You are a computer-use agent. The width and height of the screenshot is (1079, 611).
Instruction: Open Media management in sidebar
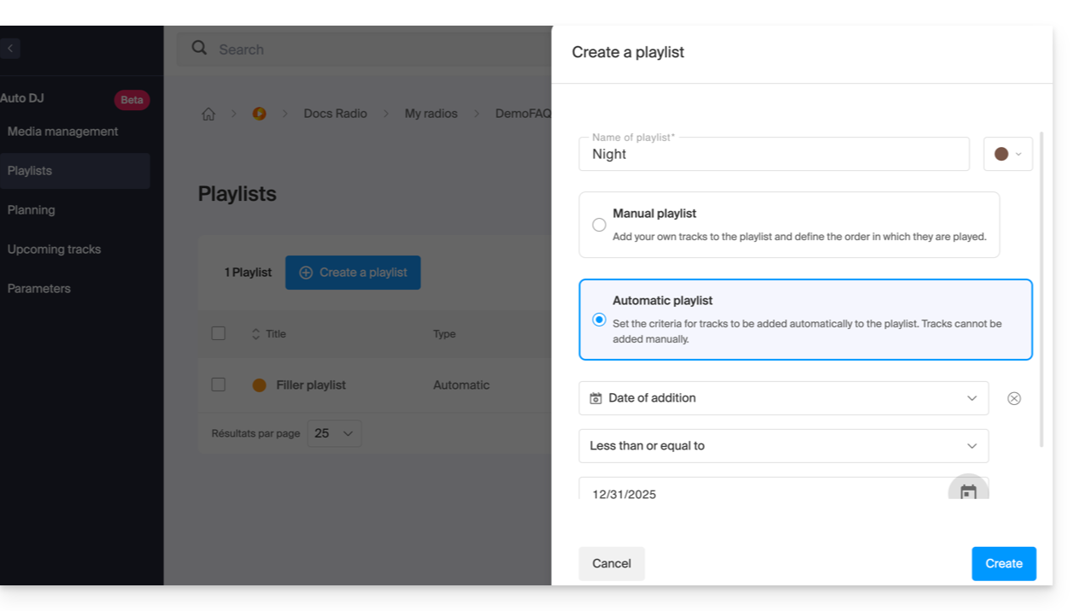tap(62, 132)
